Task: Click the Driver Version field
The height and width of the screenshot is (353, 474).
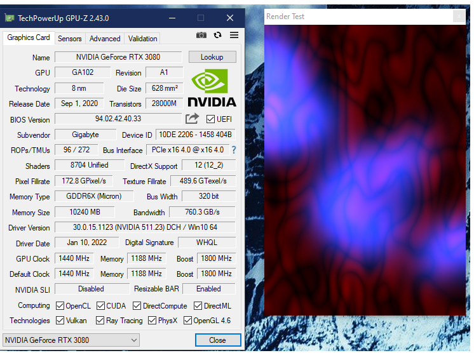Action: (145, 227)
